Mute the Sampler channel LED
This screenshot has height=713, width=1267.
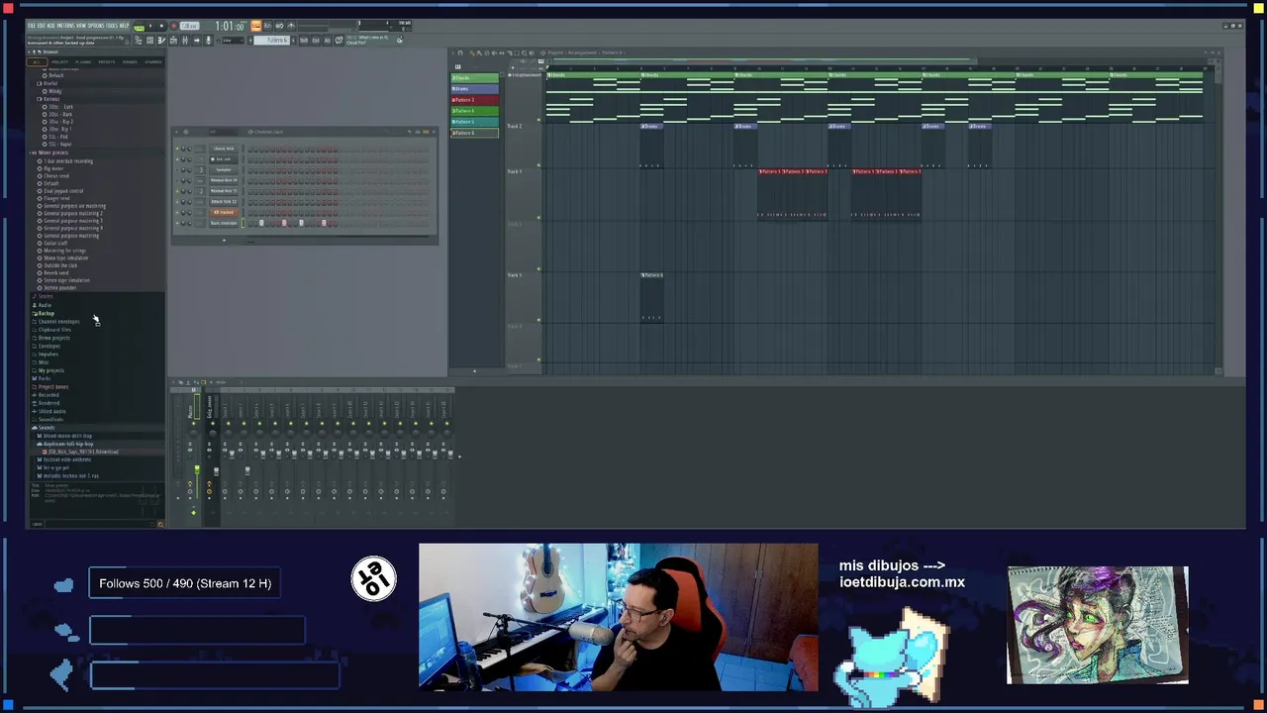(x=177, y=169)
